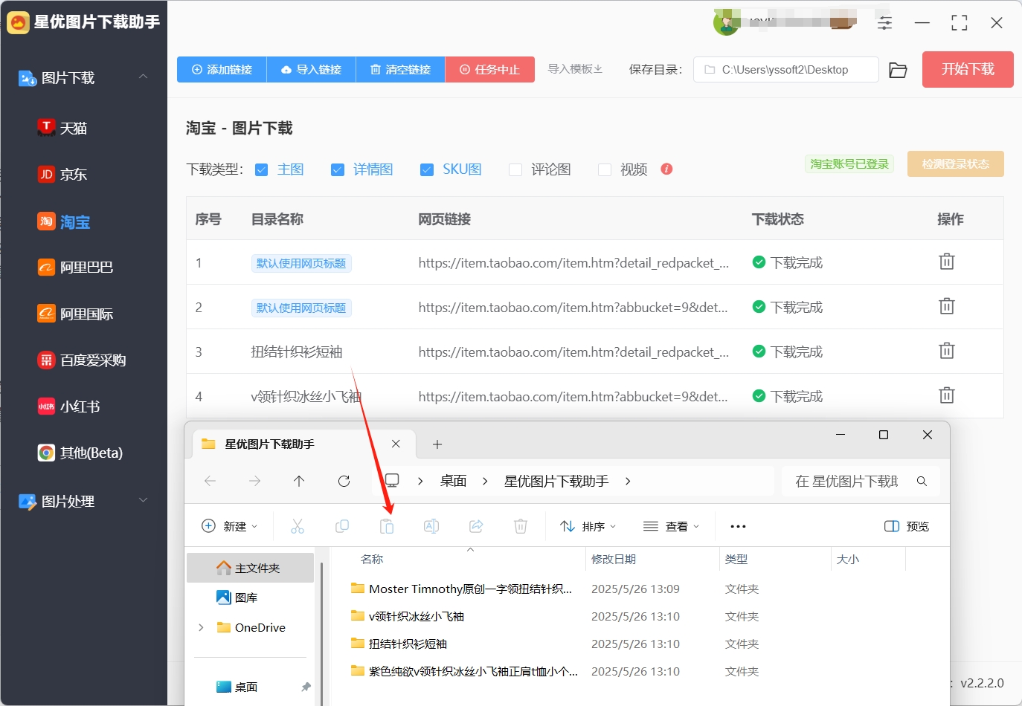Image resolution: width=1022 pixels, height=706 pixels.
Task: Click the 开始下载 button
Action: tap(968, 69)
